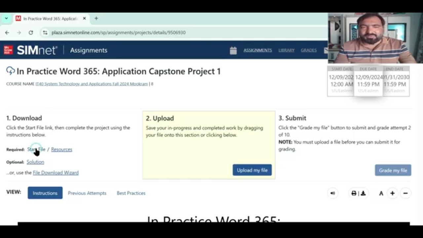Launch the File Download Wizard
423x238 pixels.
click(56, 173)
